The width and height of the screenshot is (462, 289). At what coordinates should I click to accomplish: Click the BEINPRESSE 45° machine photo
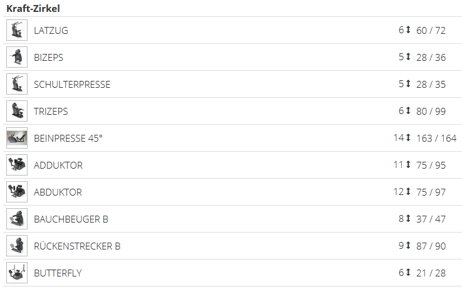17,138
